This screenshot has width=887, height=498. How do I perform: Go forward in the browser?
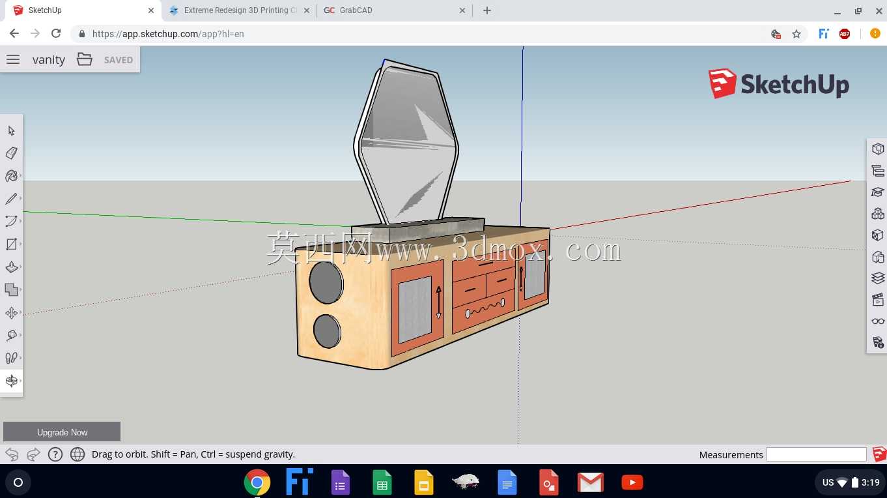(35, 34)
